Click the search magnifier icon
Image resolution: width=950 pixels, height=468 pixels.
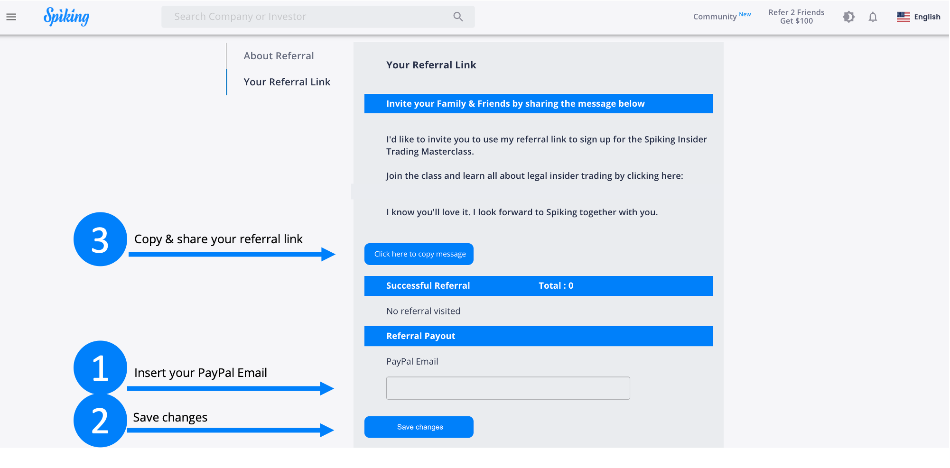tap(458, 17)
